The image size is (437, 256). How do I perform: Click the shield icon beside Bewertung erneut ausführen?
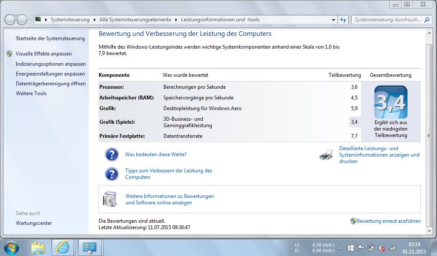coord(353,221)
